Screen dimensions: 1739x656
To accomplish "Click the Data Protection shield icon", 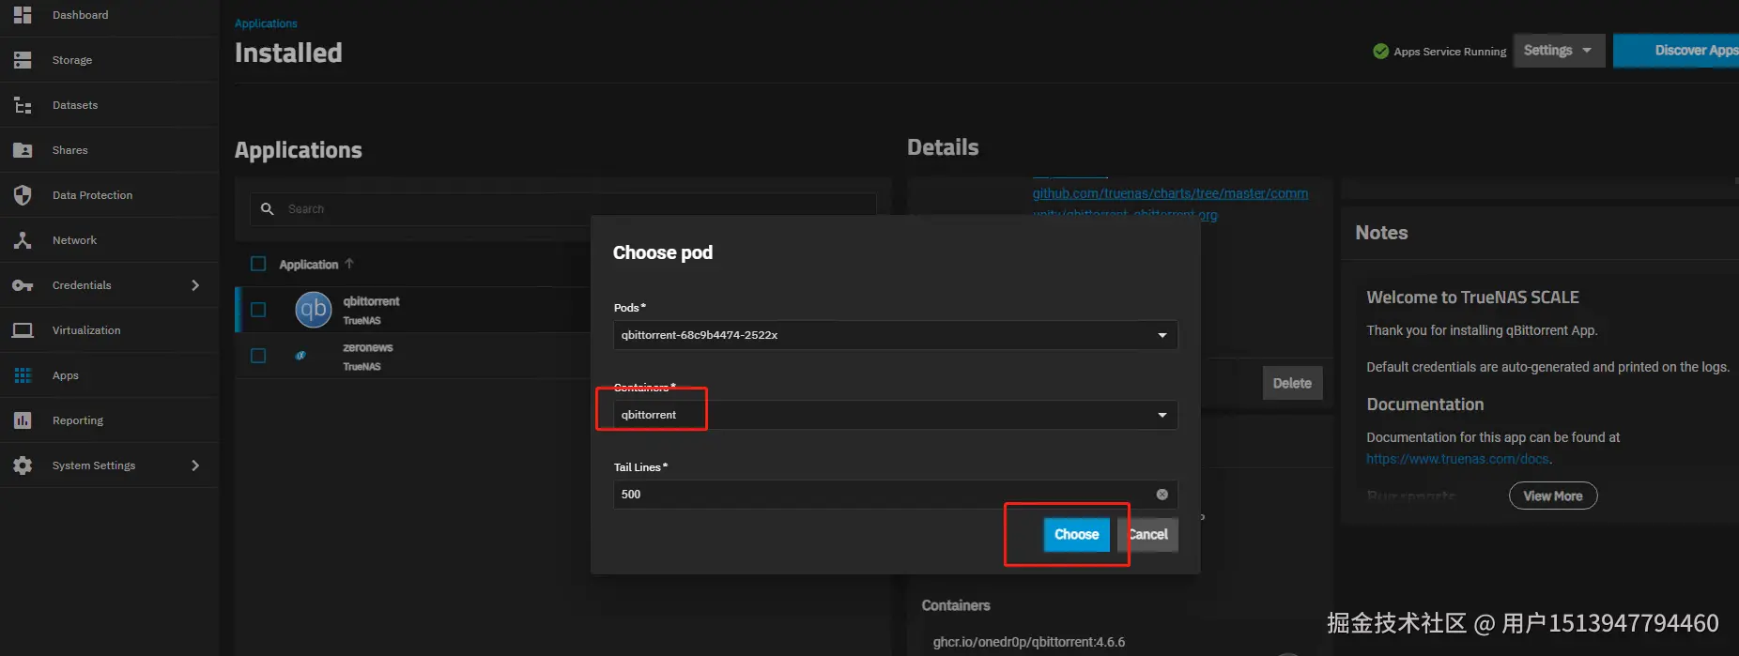I will coord(23,195).
